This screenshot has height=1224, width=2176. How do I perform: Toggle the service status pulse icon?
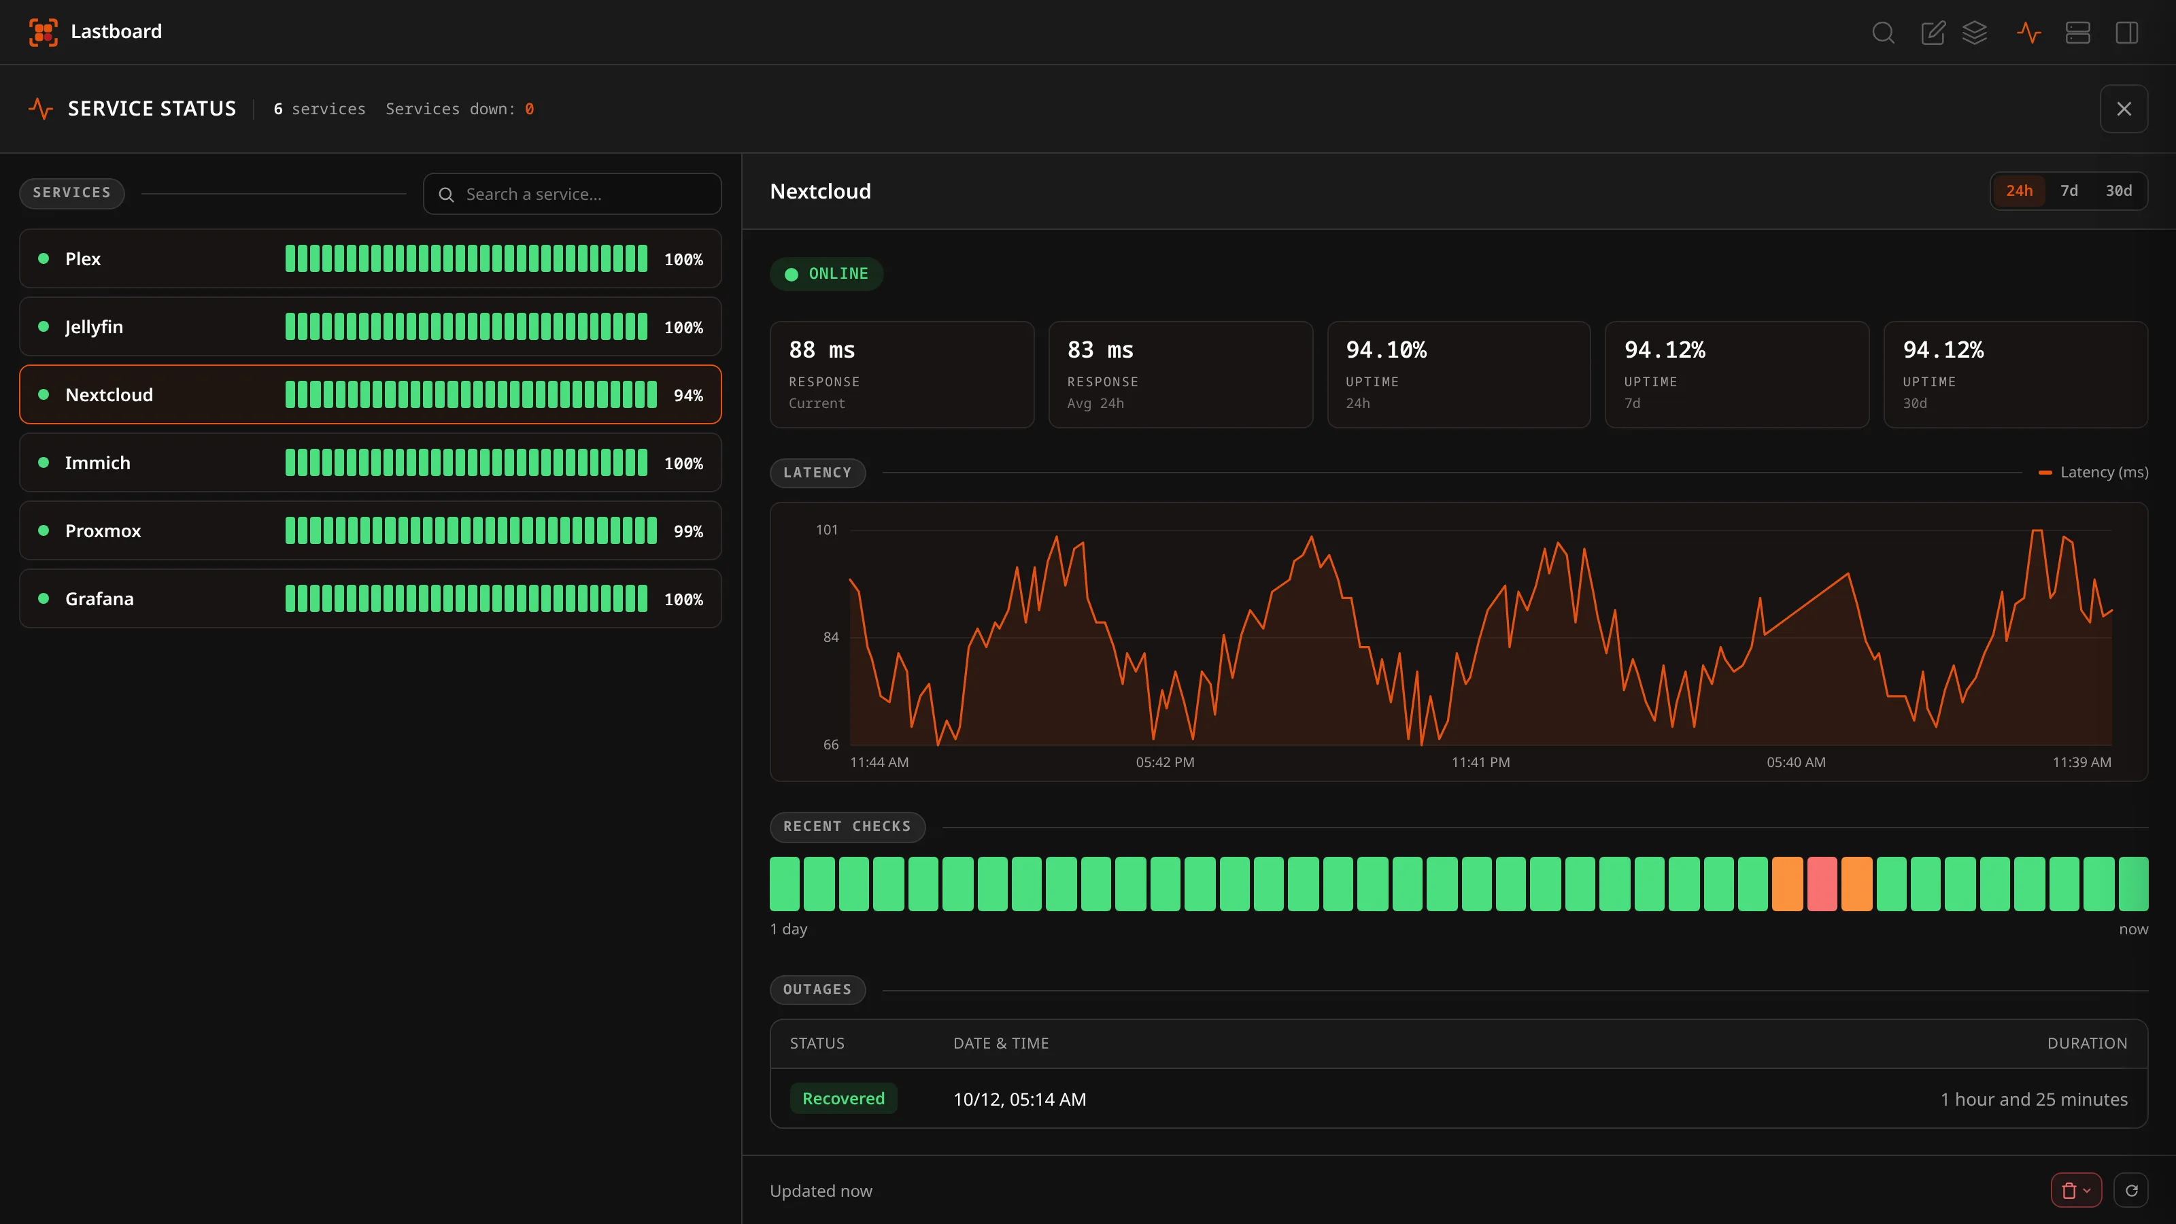(x=2029, y=33)
